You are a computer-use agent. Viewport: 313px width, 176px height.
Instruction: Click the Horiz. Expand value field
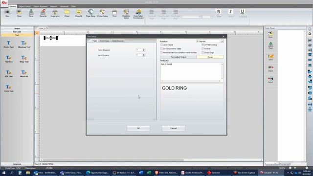pos(139,50)
